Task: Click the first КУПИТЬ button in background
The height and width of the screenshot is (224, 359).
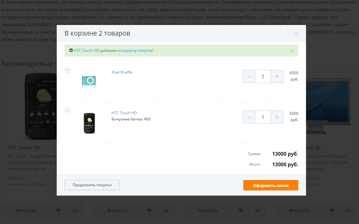Action: (26, 211)
